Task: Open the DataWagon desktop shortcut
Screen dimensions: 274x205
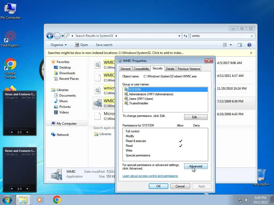Action: click(x=10, y=39)
